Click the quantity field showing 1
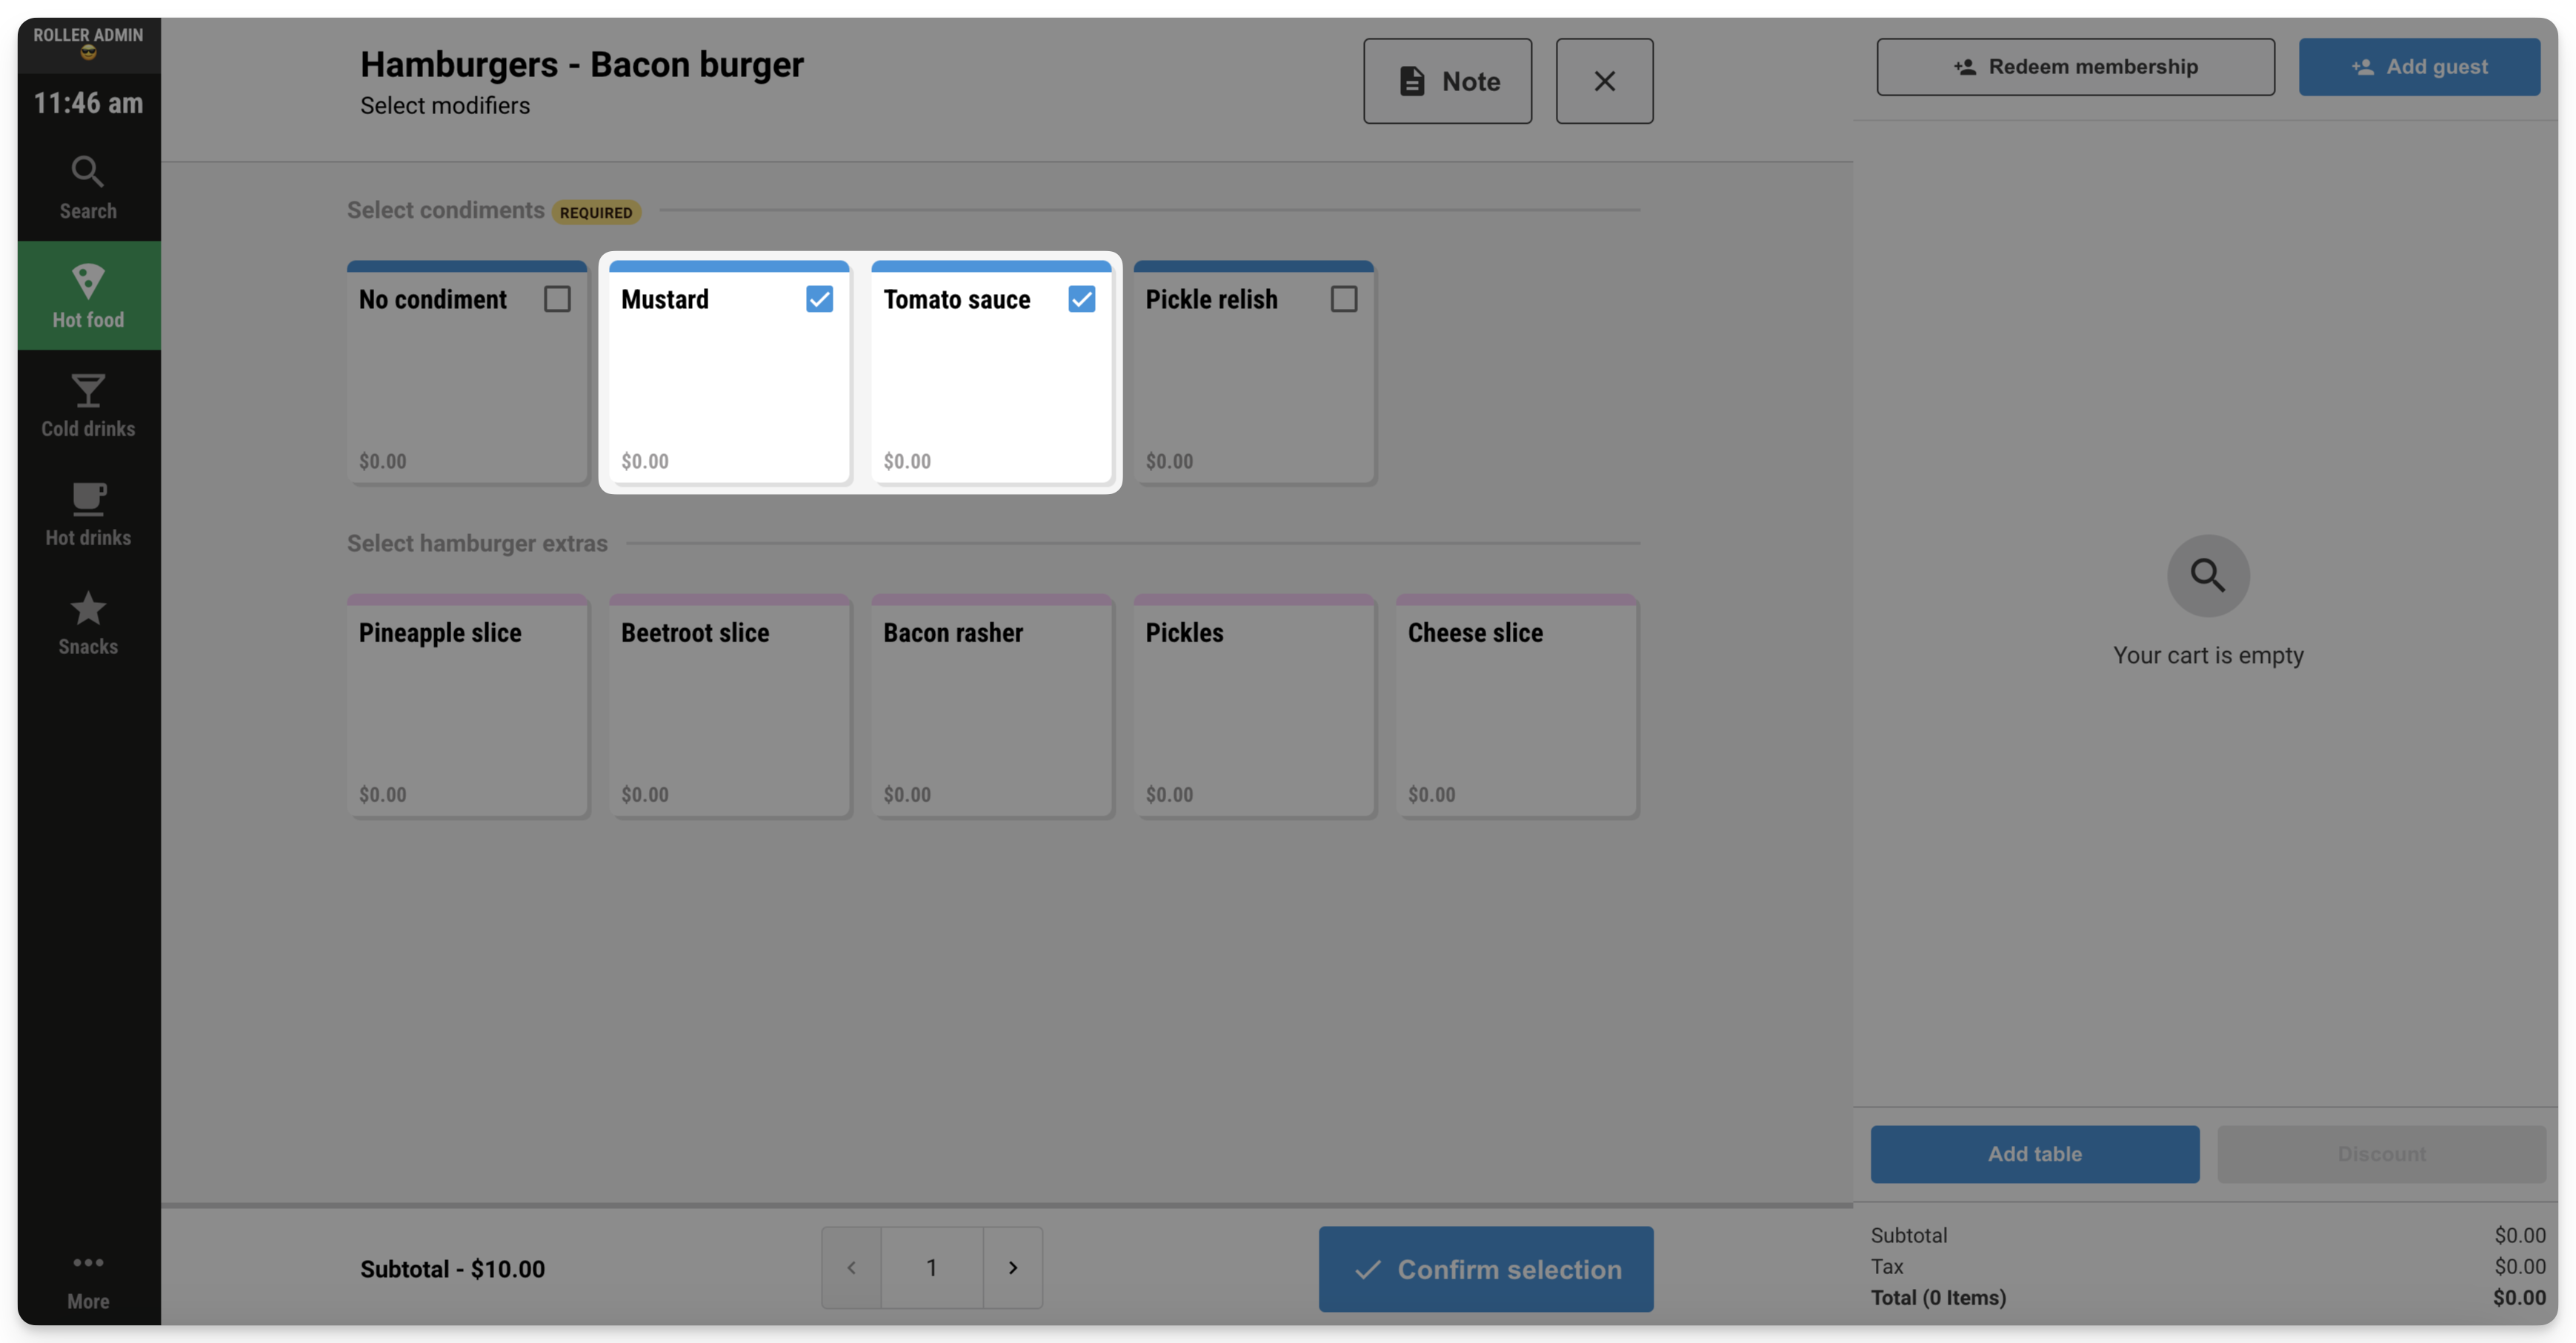 [932, 1267]
